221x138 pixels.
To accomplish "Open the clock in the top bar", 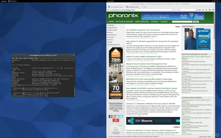I will [x=111, y=1].
